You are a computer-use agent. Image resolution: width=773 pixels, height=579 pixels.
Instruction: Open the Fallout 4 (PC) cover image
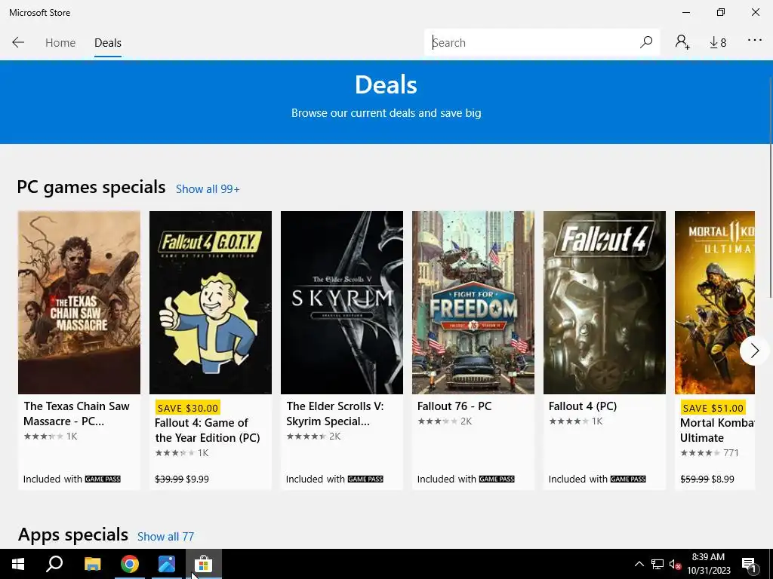coord(605,302)
